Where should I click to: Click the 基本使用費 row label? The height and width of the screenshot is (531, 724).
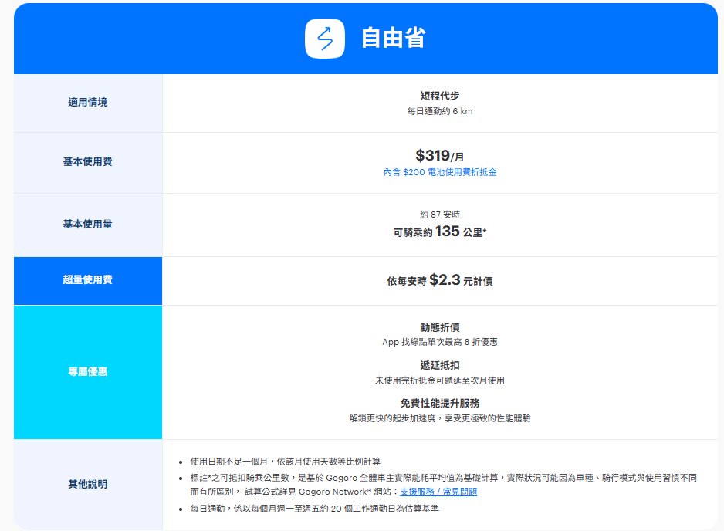click(x=87, y=162)
